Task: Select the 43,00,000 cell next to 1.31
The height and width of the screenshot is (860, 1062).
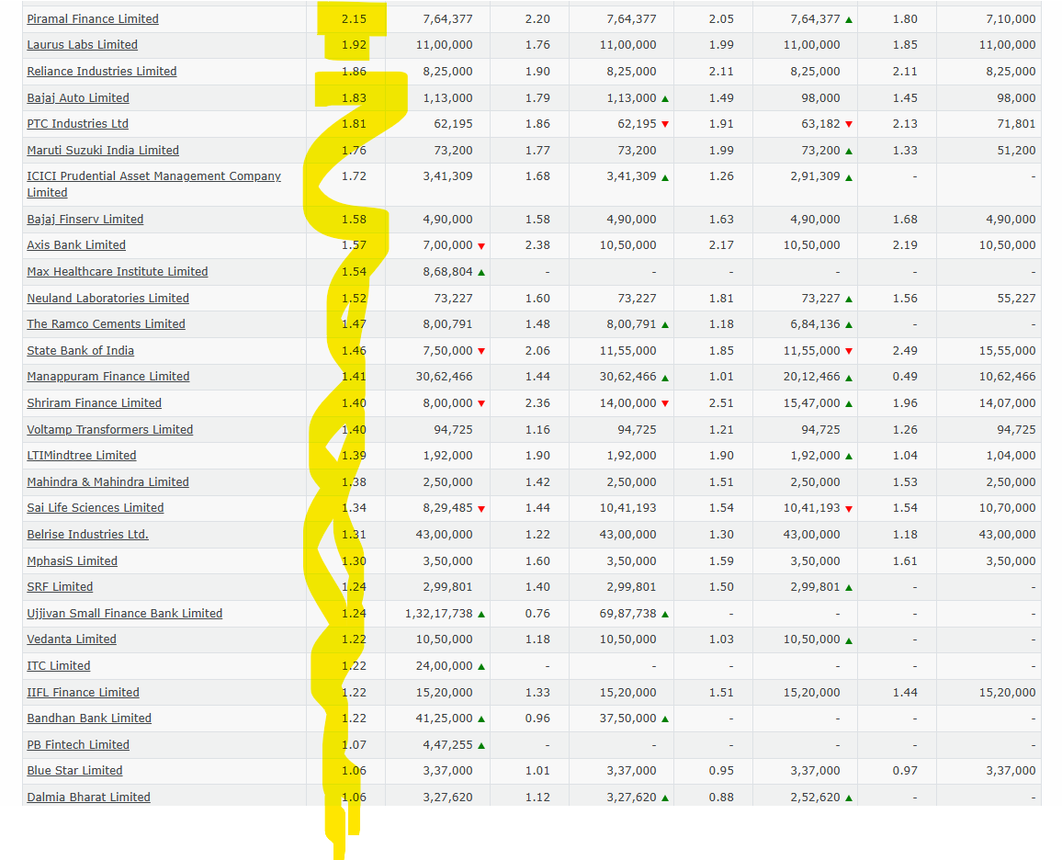Action: [445, 534]
